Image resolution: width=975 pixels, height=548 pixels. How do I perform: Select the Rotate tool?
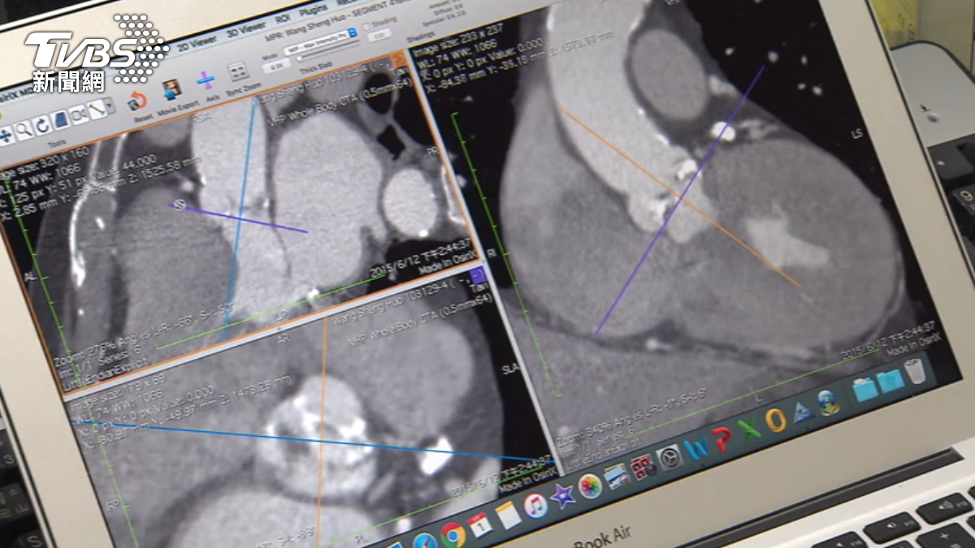(x=42, y=125)
